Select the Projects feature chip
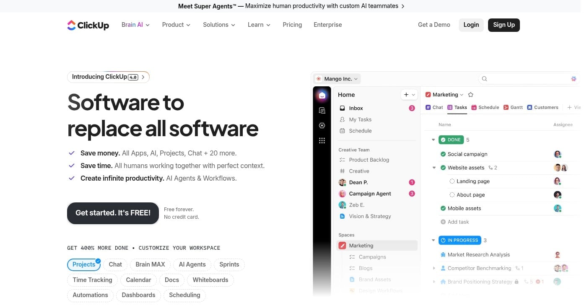This screenshot has width=587, height=308. pos(84,264)
